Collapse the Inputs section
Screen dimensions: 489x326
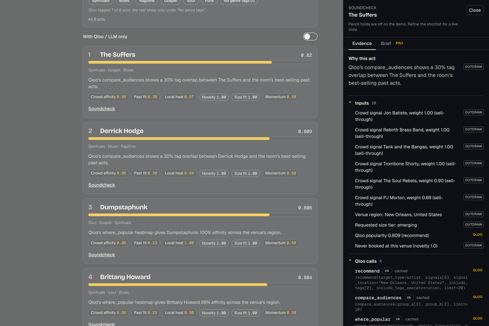pos(350,103)
